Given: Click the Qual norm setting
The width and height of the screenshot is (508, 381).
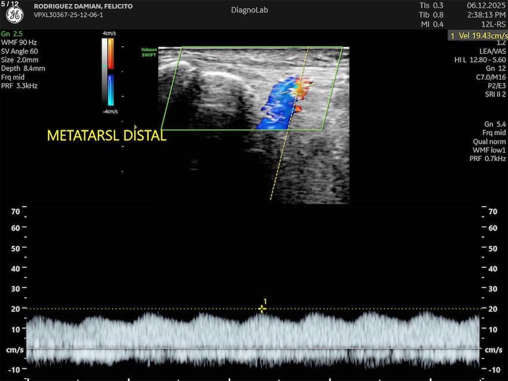Looking at the screenshot, I should pos(489,141).
